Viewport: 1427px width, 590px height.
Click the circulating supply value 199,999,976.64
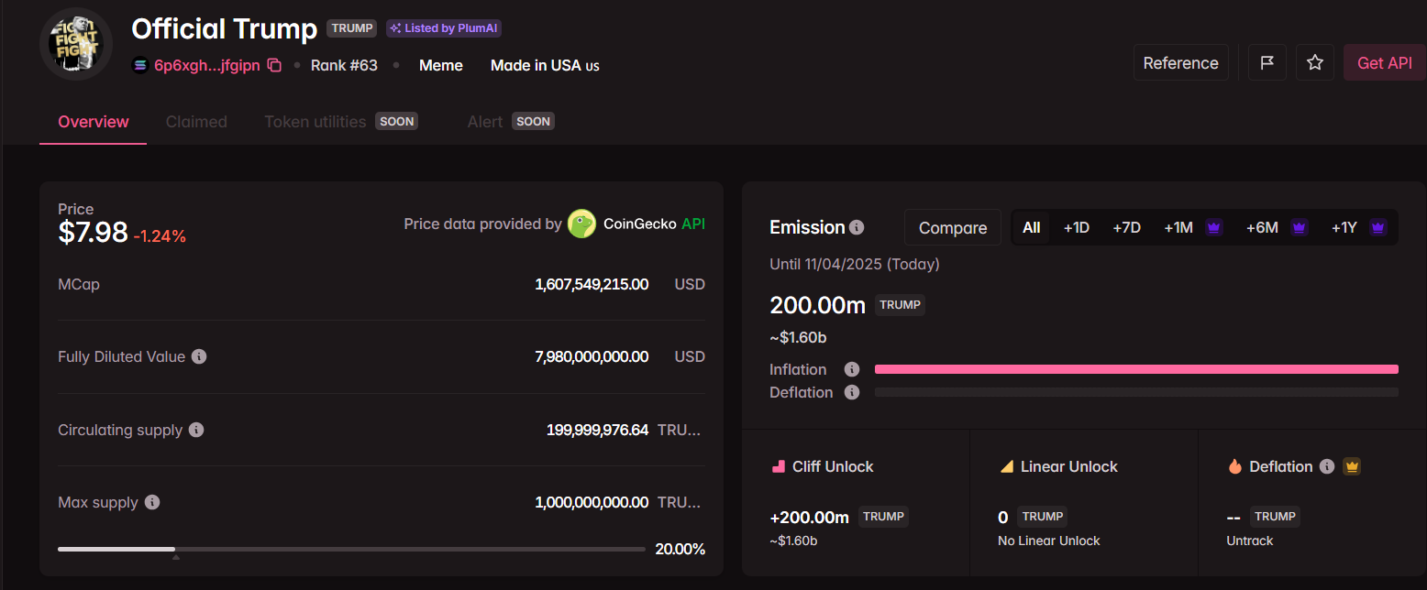[x=597, y=430]
